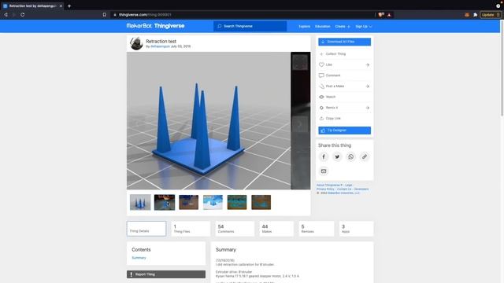Toggle Watch with the eye icon

coord(321,97)
